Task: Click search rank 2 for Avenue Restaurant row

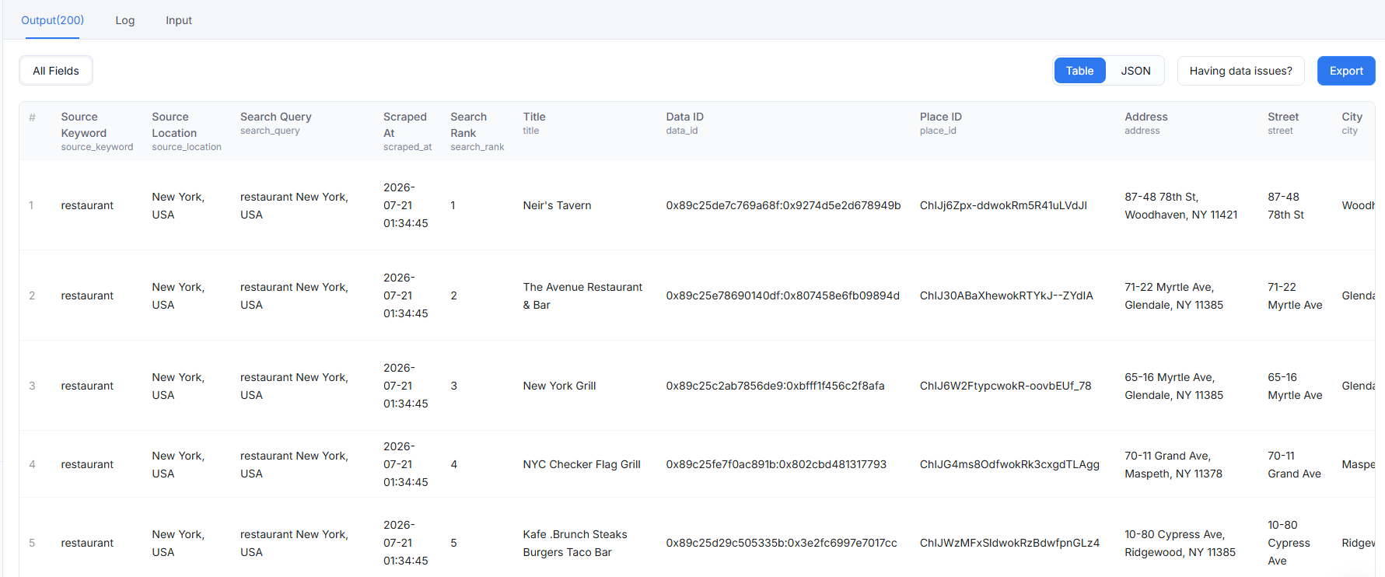Action: [x=453, y=295]
